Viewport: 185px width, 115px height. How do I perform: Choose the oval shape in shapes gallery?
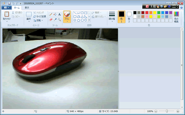[82, 13]
